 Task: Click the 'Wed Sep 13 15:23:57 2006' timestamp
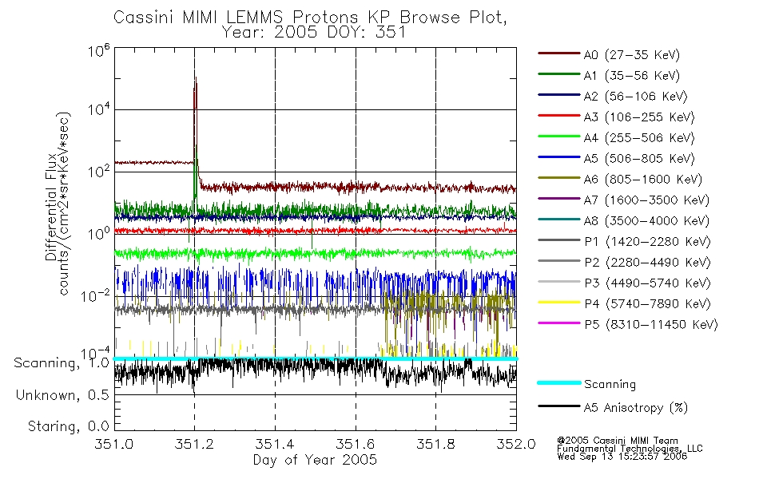pyautogui.click(x=622, y=457)
